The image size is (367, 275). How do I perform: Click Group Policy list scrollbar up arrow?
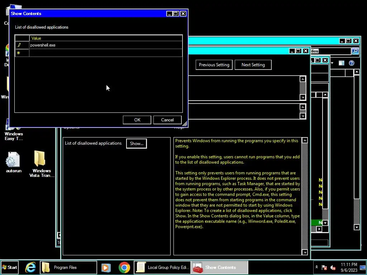(325, 95)
